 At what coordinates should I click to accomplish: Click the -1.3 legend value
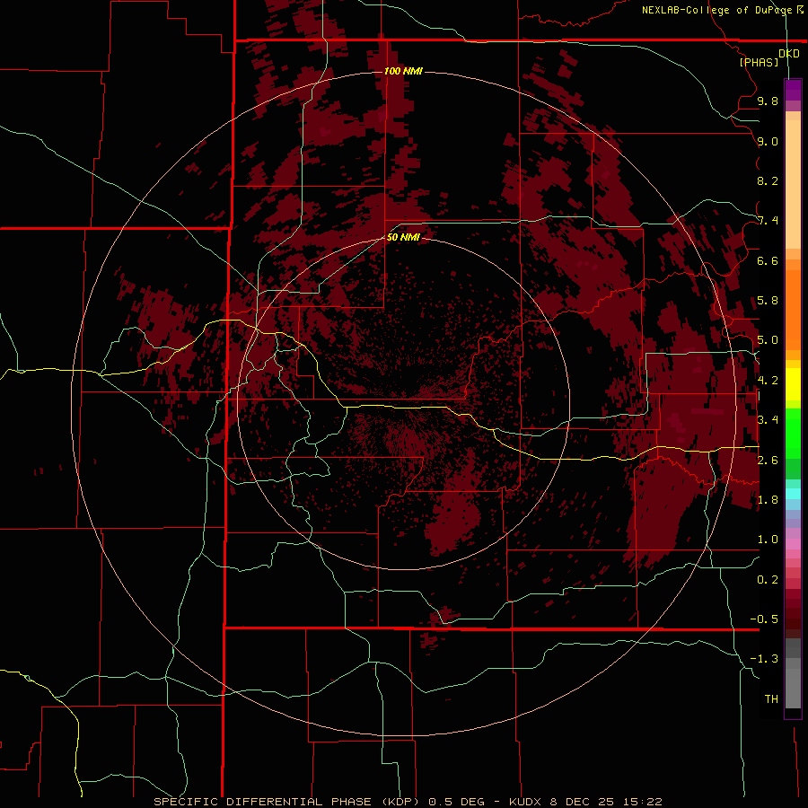pos(764,659)
